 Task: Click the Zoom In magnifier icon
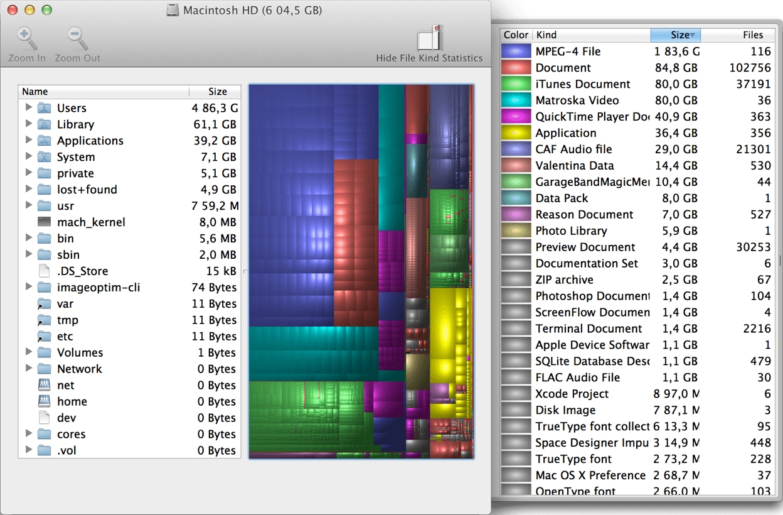[27, 39]
